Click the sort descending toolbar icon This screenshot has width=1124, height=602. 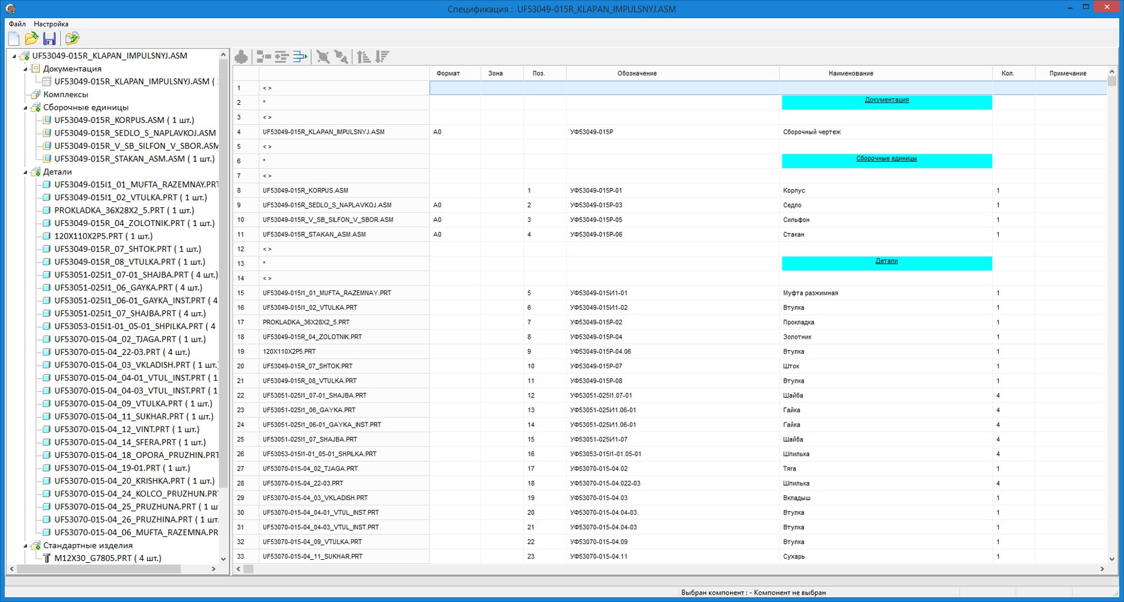(382, 57)
